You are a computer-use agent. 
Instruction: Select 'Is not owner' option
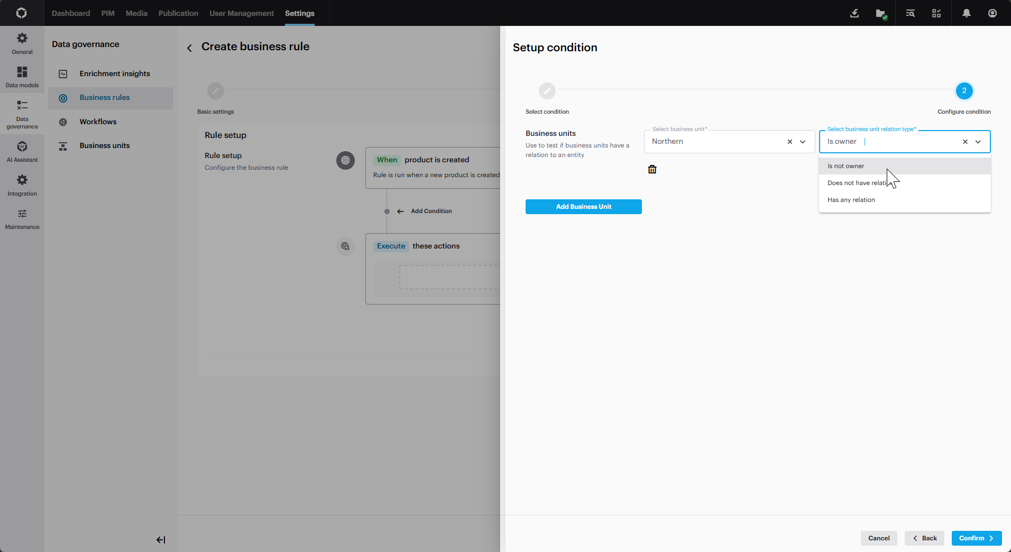point(845,166)
